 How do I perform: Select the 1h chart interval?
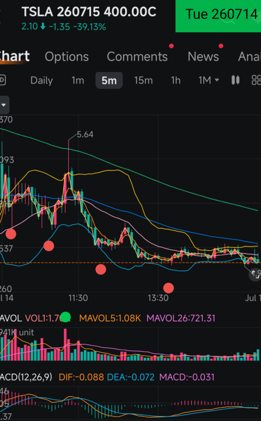tap(175, 80)
